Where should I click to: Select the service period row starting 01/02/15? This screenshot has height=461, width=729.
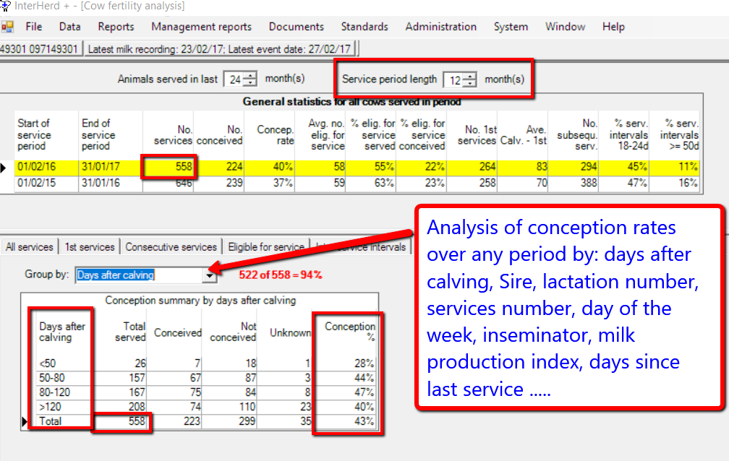coord(358,183)
